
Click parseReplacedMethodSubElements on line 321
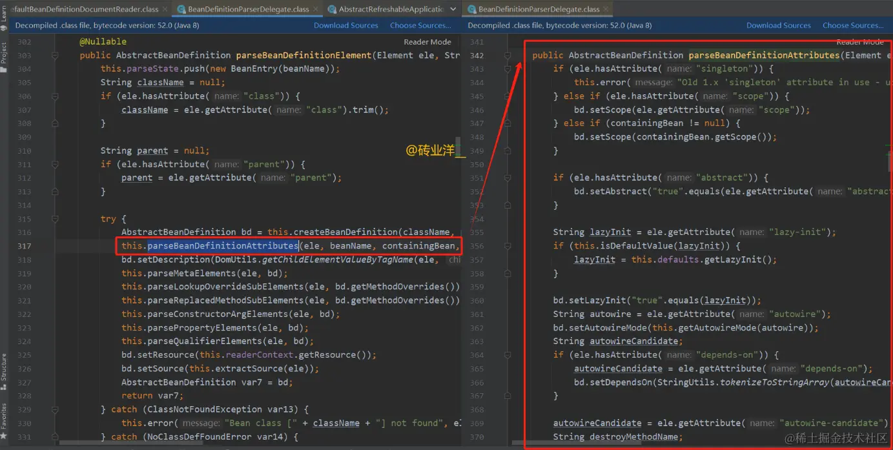click(227, 300)
